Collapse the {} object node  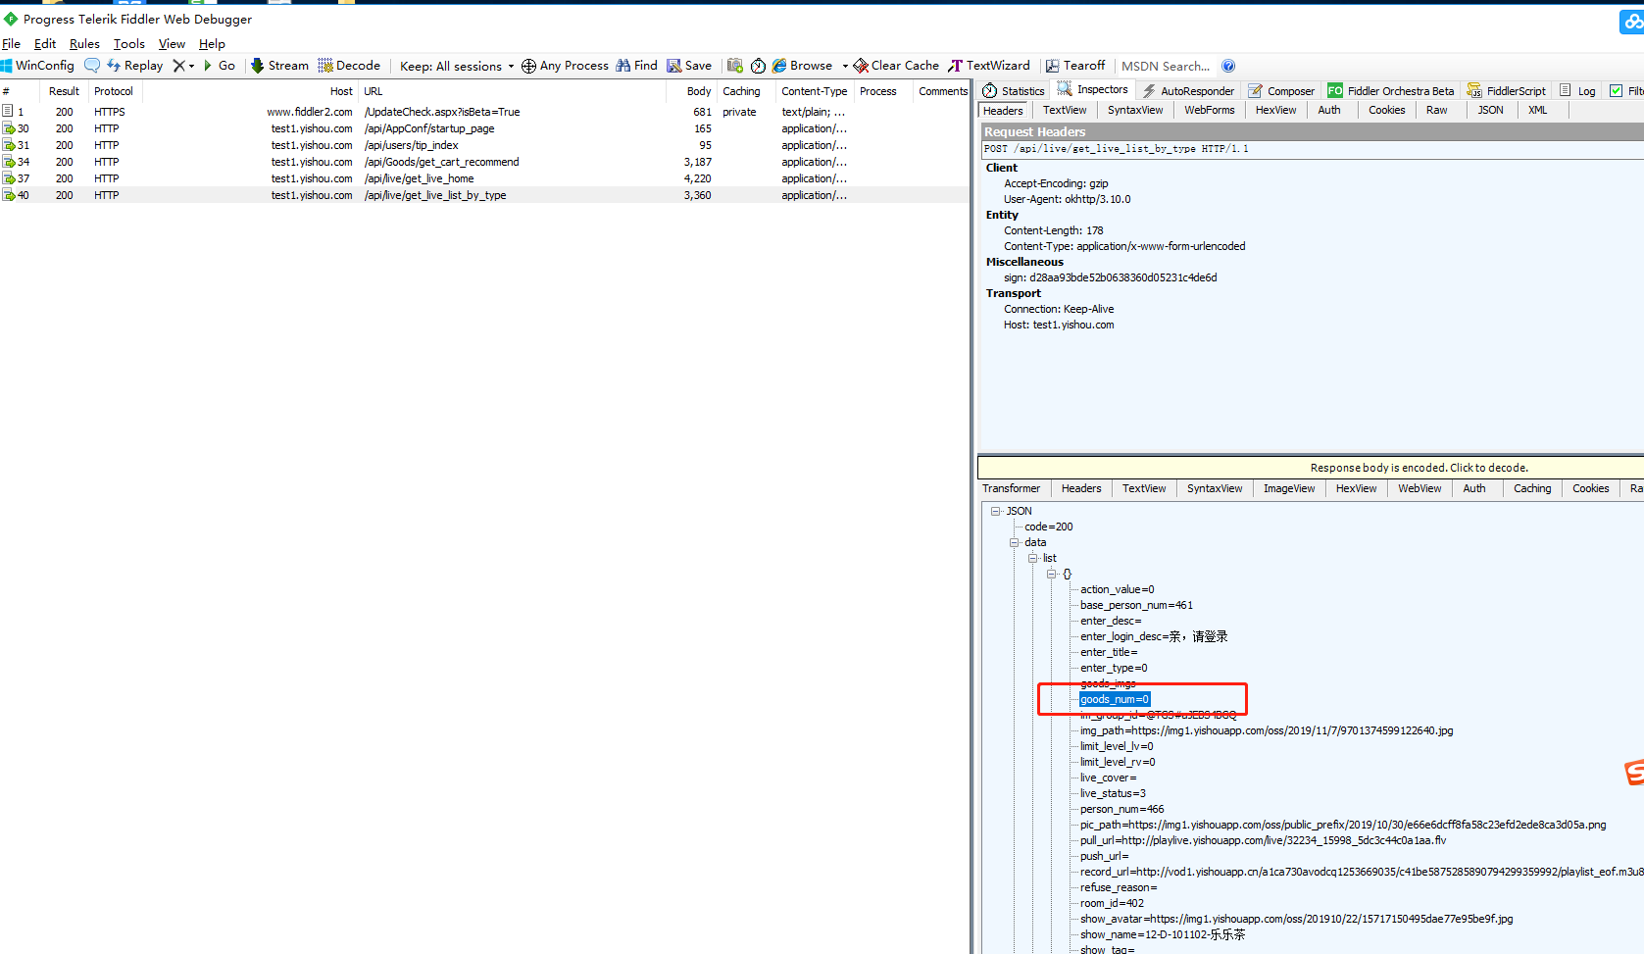[x=1051, y=574]
